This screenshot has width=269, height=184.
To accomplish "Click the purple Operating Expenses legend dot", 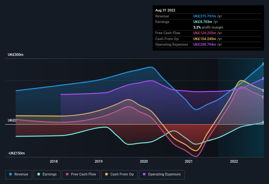I will [144, 174].
